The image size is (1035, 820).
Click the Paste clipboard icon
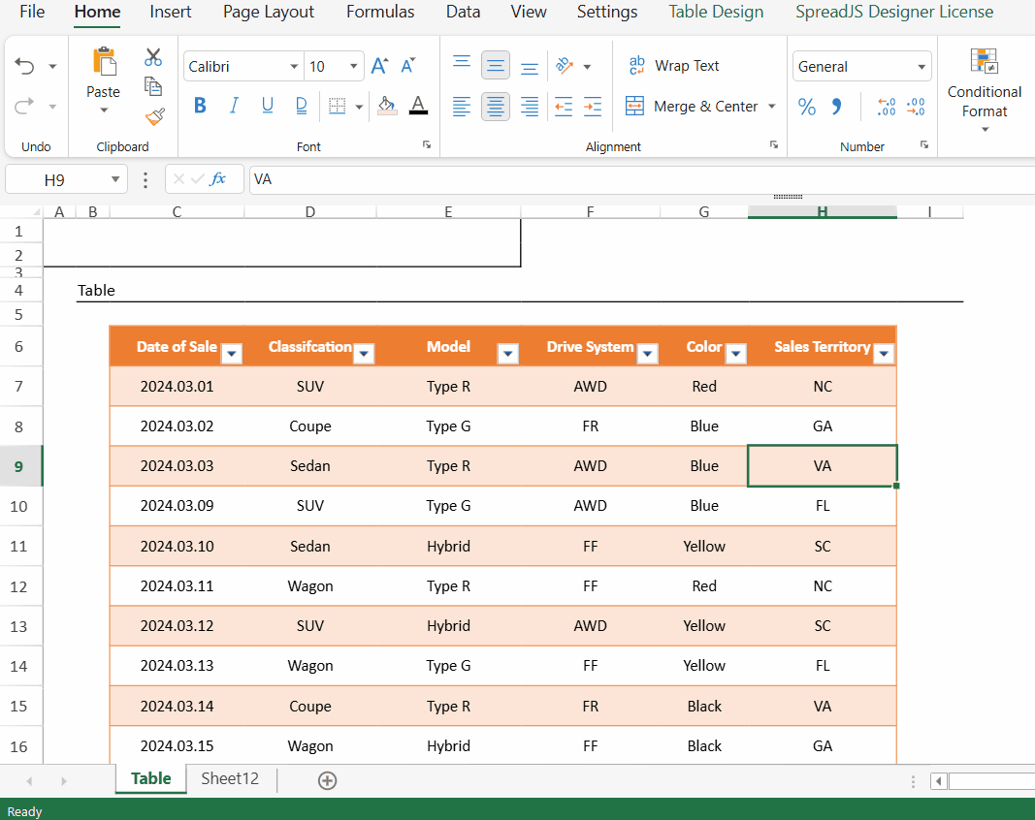click(x=104, y=62)
